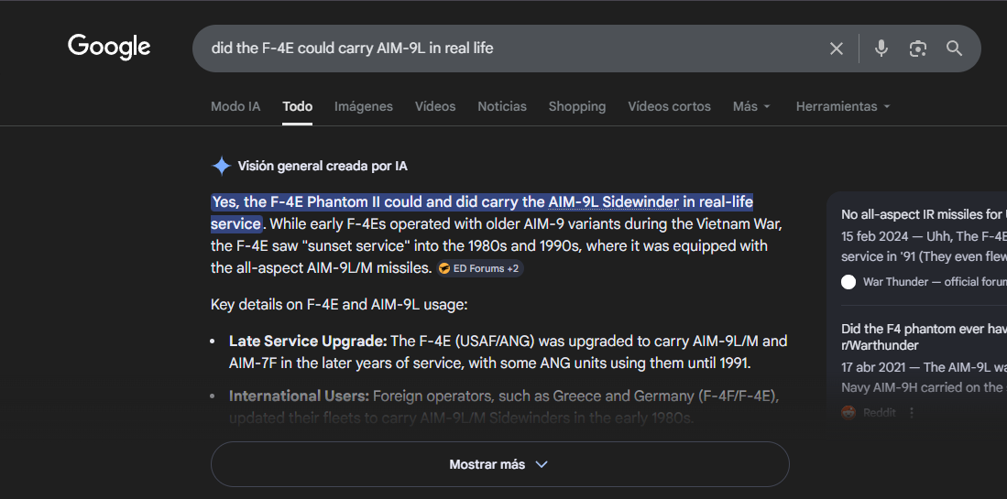Click inside the search text field
The image size is (1007, 499).
(504, 49)
